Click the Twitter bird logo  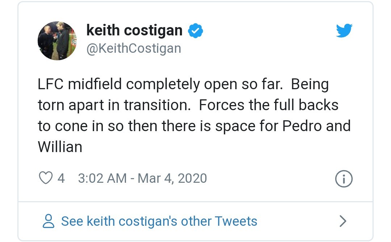pyautogui.click(x=344, y=30)
